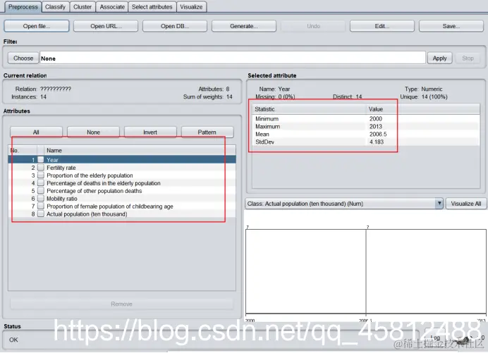Open the Class attribute dropdown

click(x=344, y=204)
